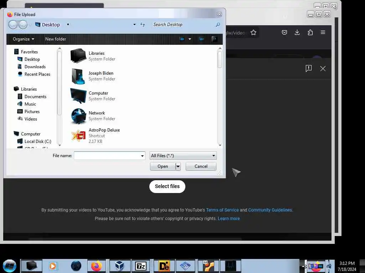Expand the File name dropdown arrow
Viewport: 365px width, 273px height.
point(143,156)
